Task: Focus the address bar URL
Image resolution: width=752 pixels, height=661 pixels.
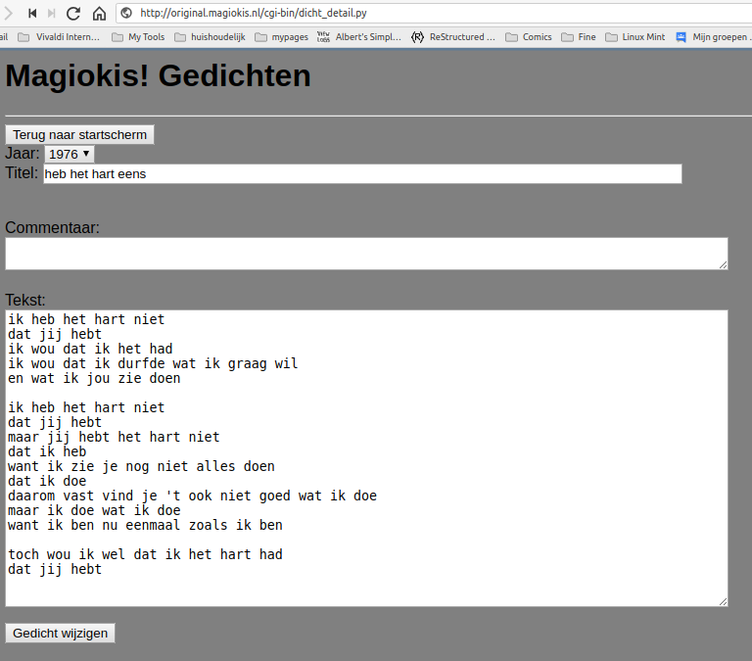Action: pos(254,13)
